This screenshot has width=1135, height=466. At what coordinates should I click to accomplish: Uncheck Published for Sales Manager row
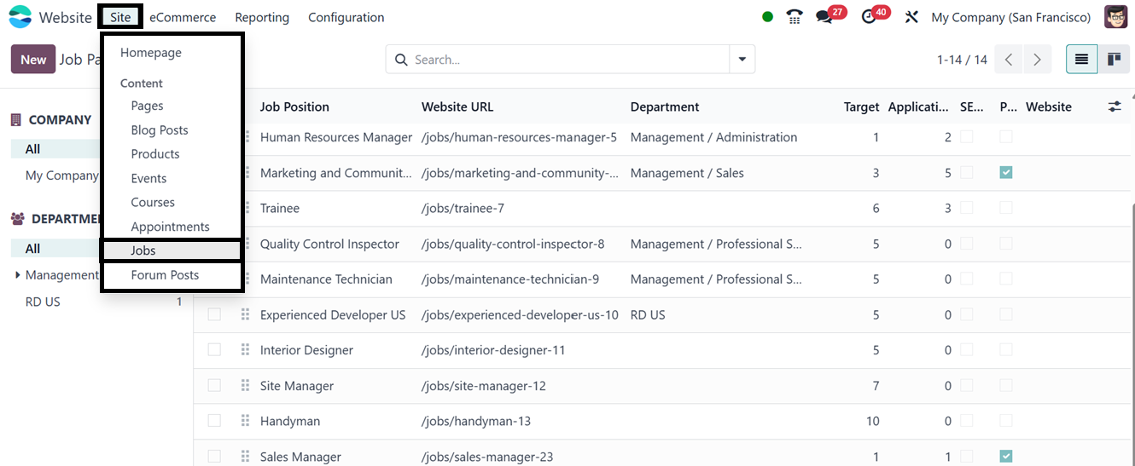pos(1006,457)
